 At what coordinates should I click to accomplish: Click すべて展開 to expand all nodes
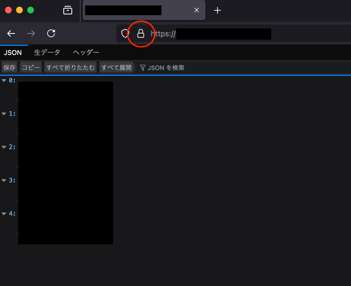(116, 68)
